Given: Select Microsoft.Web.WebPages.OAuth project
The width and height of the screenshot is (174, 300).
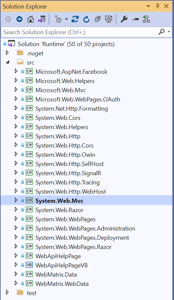Looking at the screenshot, I should (x=78, y=99).
